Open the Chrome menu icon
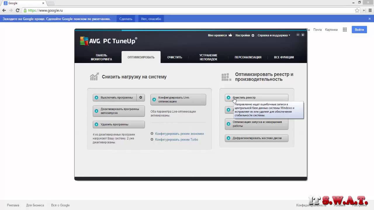The width and height of the screenshot is (374, 210). (x=370, y=10)
